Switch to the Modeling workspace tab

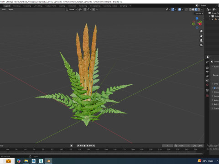coord(16,6)
